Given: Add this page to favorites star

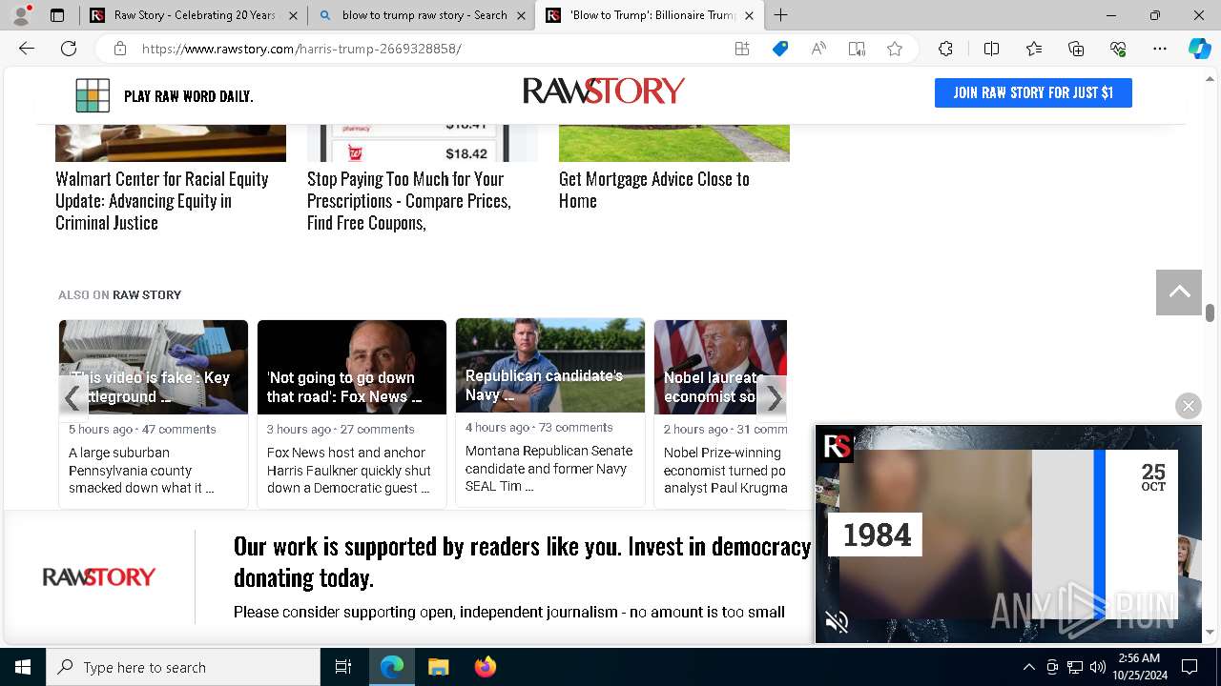Looking at the screenshot, I should 895,49.
